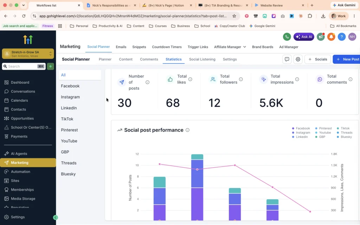Viewport: 360px width, 225px height.
Task: Open the Productivity & AI bookmarks folder
Action: point(108,26)
